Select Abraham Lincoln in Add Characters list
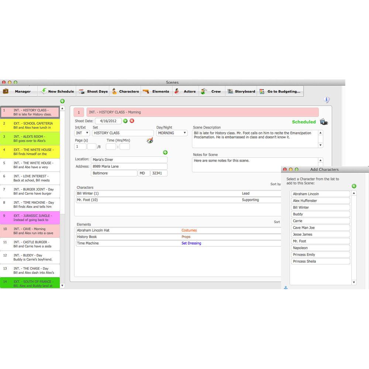 [x=320, y=194]
